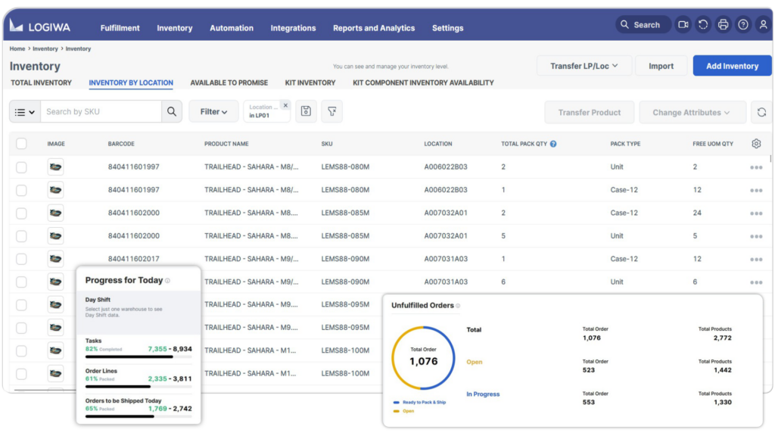This screenshot has width=775, height=436.
Task: Click the Add Inventory button
Action: click(x=732, y=66)
